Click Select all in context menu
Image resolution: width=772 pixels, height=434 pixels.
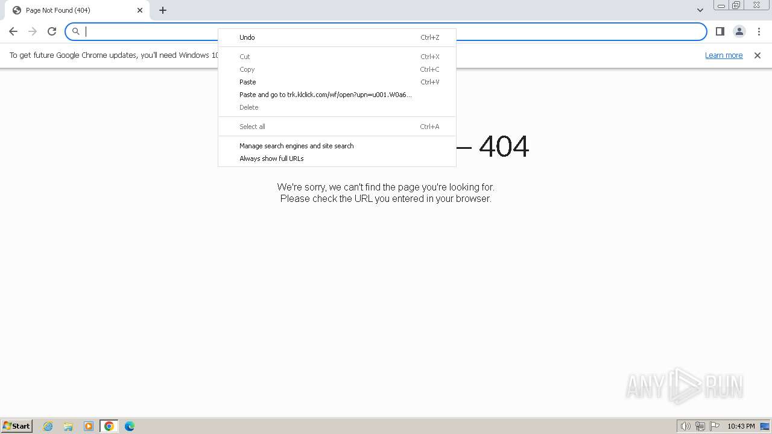pyautogui.click(x=337, y=127)
